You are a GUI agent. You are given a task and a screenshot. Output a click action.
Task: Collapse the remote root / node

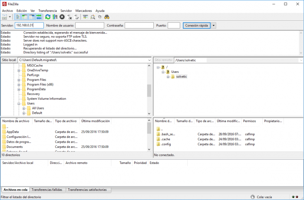[158, 67]
